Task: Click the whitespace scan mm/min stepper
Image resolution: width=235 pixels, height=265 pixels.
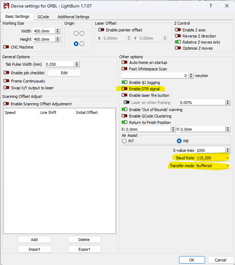Action: [x=191, y=75]
